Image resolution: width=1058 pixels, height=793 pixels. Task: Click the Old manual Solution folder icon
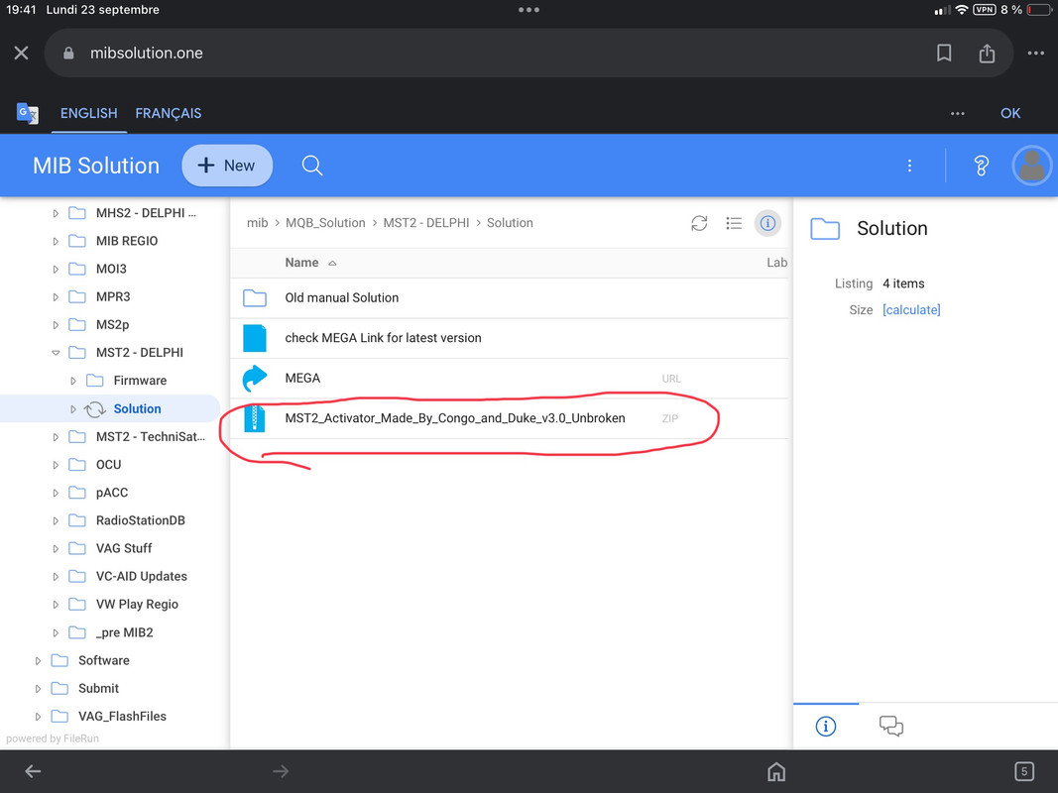255,297
